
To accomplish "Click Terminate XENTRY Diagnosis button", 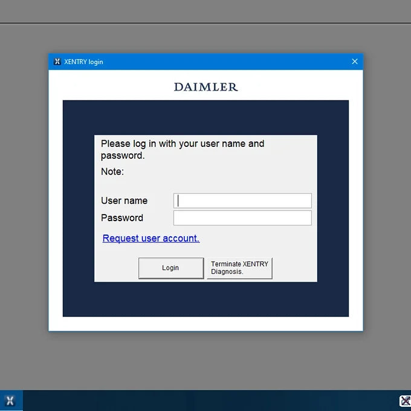I will click(x=239, y=268).
